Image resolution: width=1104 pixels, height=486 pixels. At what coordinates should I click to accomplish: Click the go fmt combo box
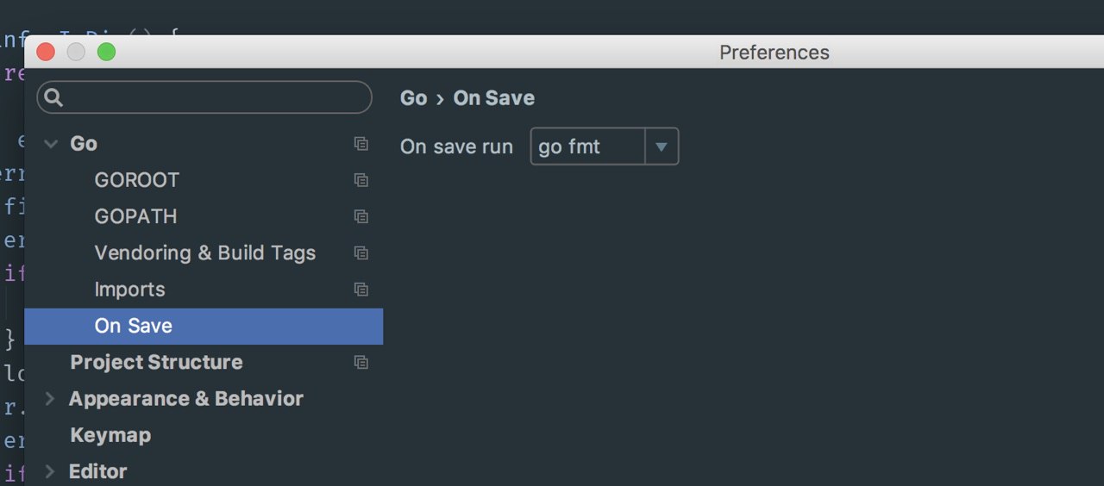pos(587,146)
